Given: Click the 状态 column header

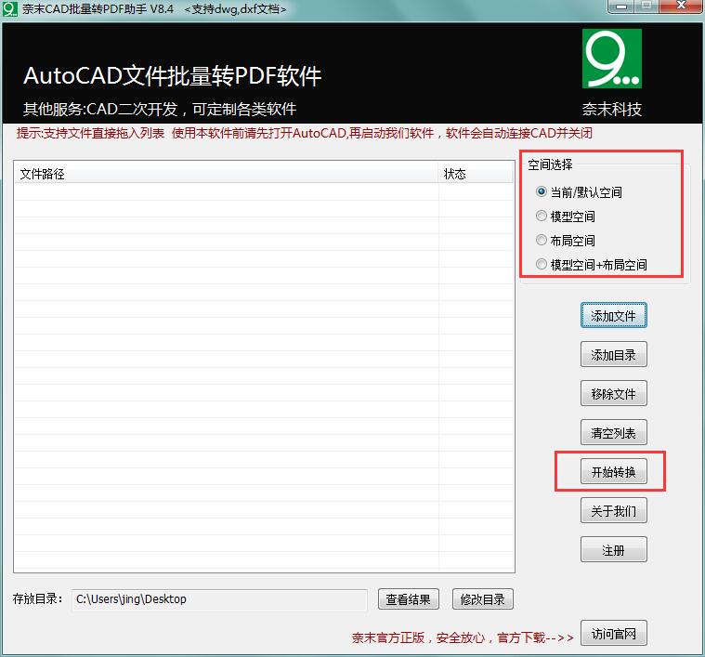Looking at the screenshot, I should point(476,174).
